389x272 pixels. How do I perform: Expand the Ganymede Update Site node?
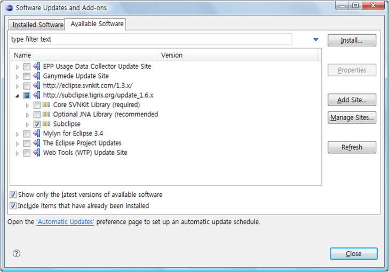[17, 77]
